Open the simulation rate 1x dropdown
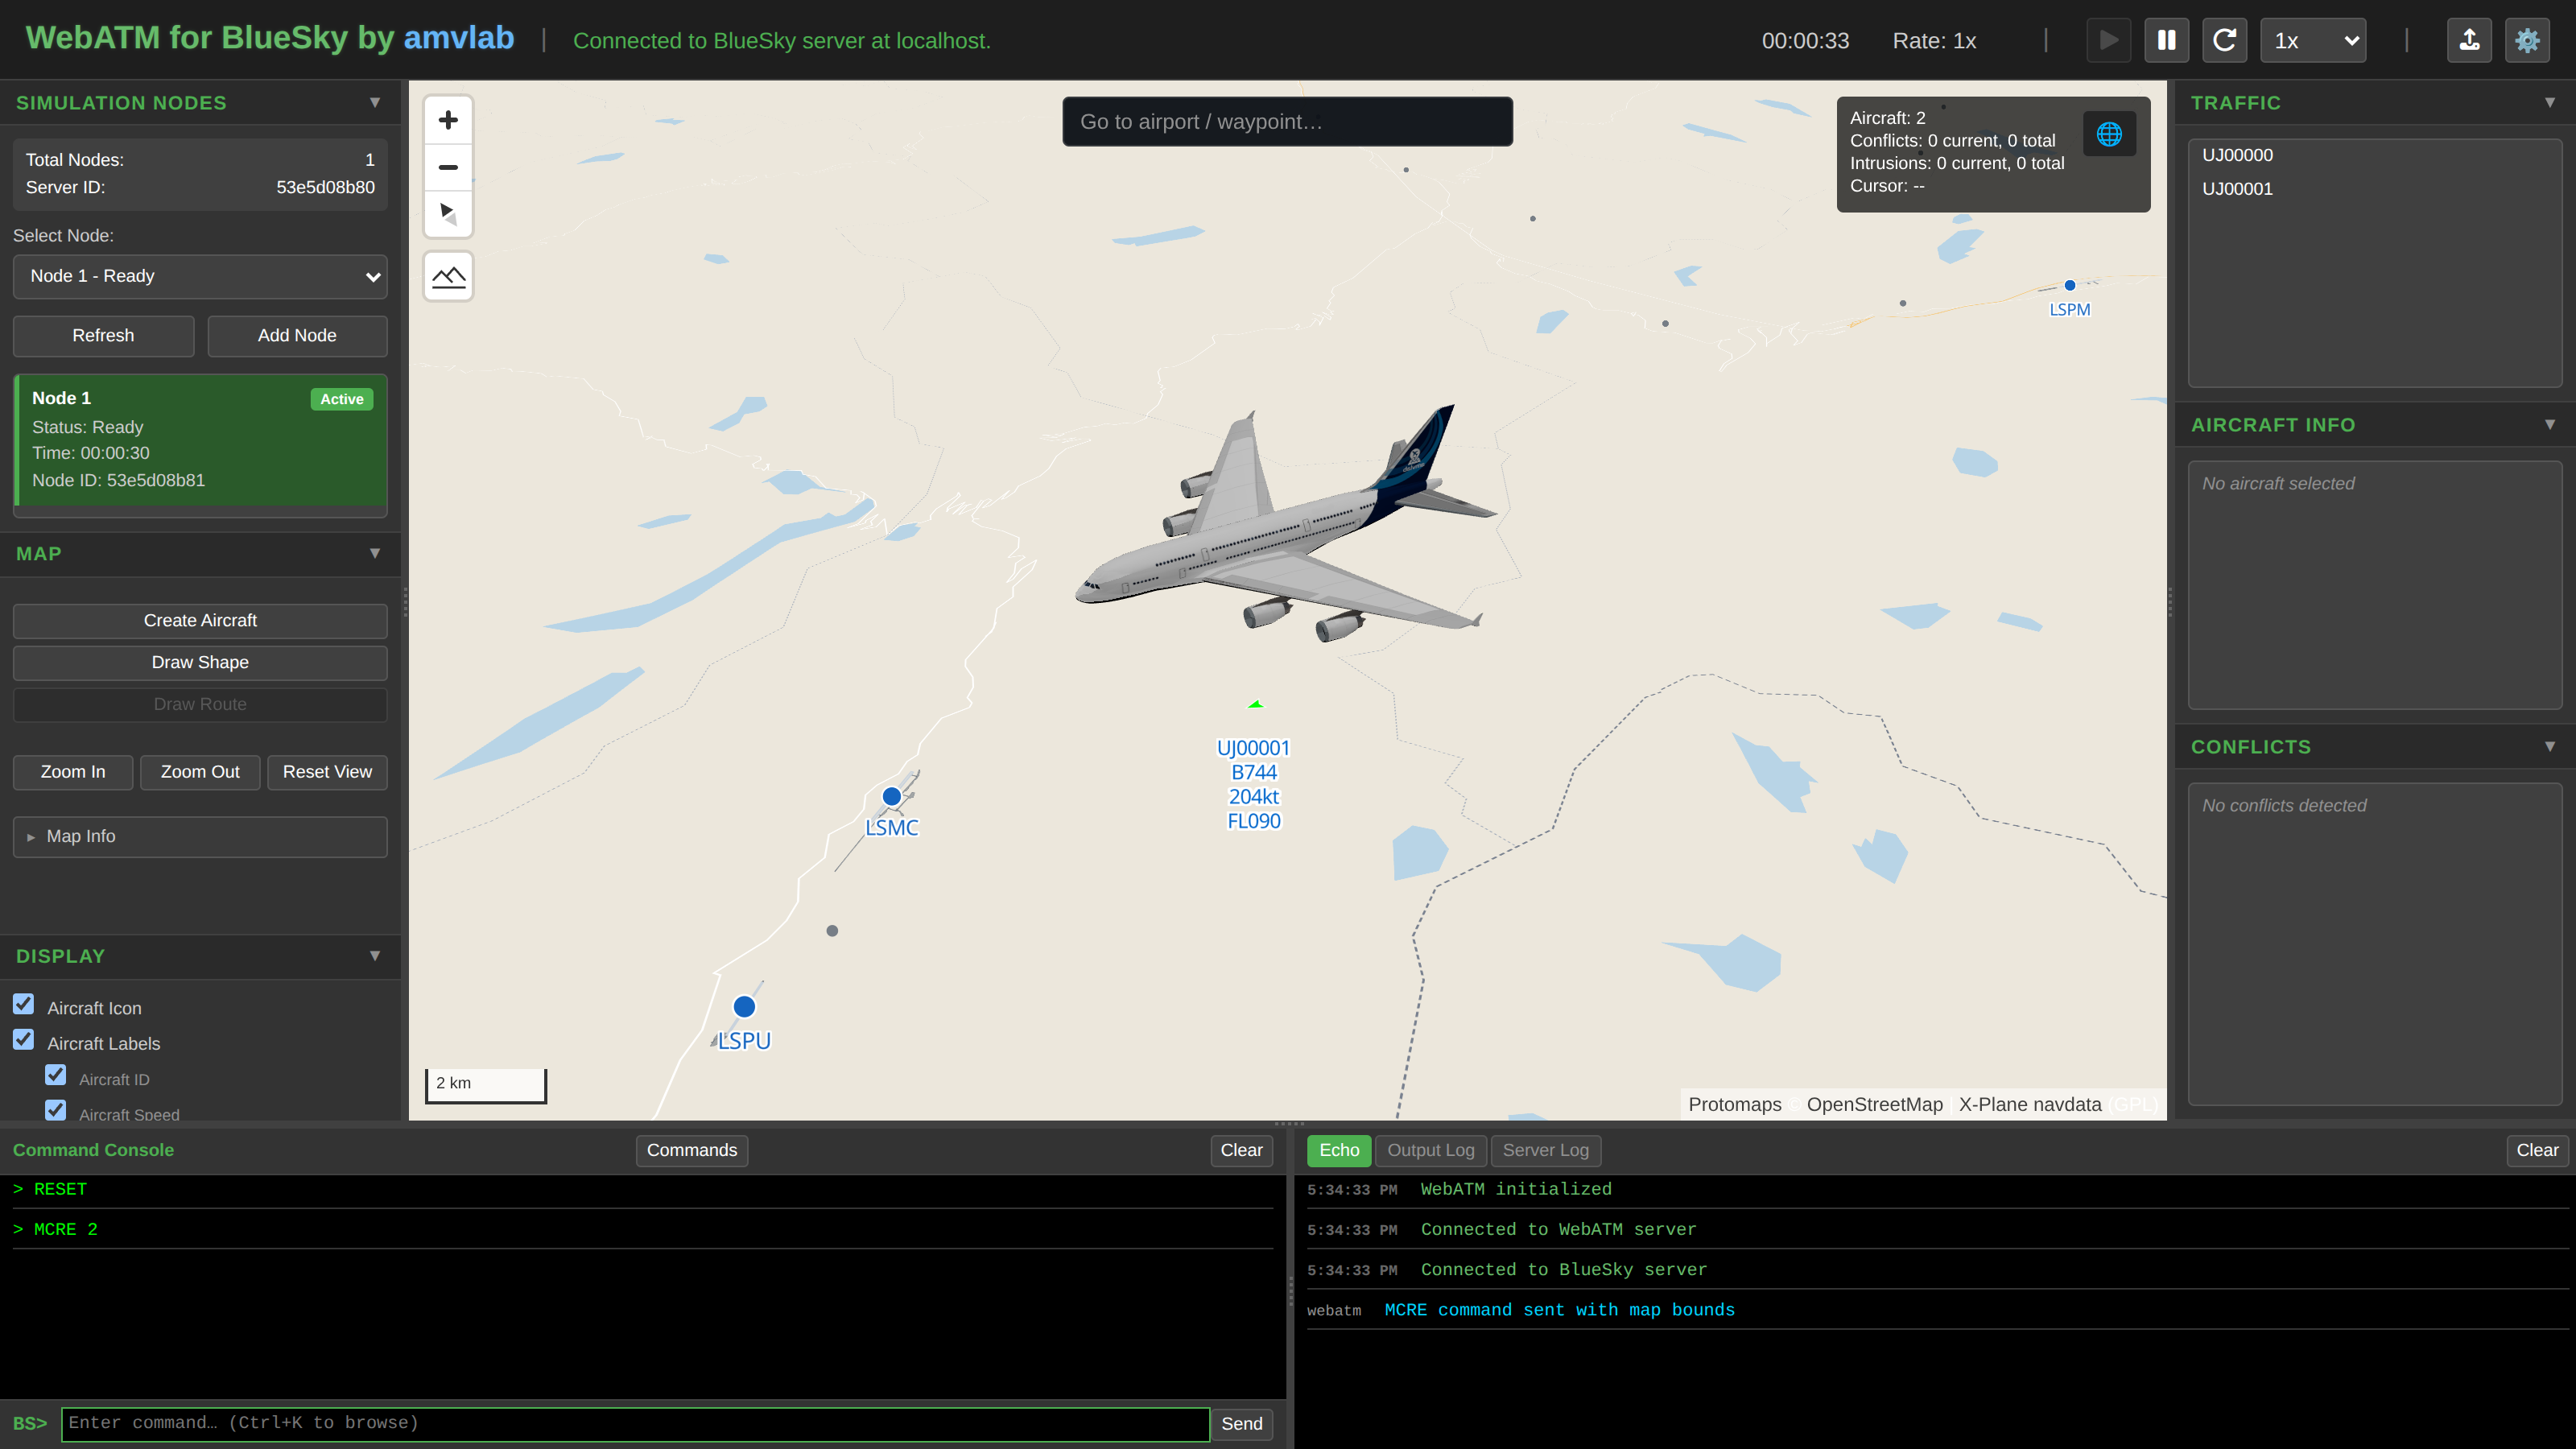Screen dimensions: 2576x1449 2313,40
